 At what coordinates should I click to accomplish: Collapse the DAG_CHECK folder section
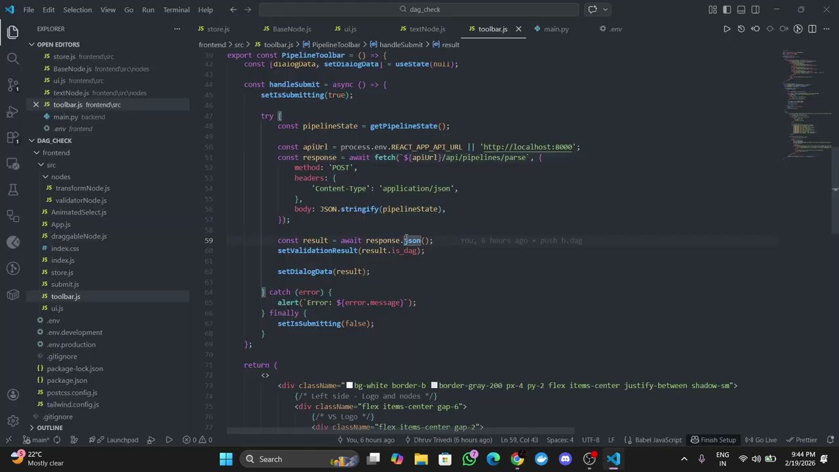[54, 141]
